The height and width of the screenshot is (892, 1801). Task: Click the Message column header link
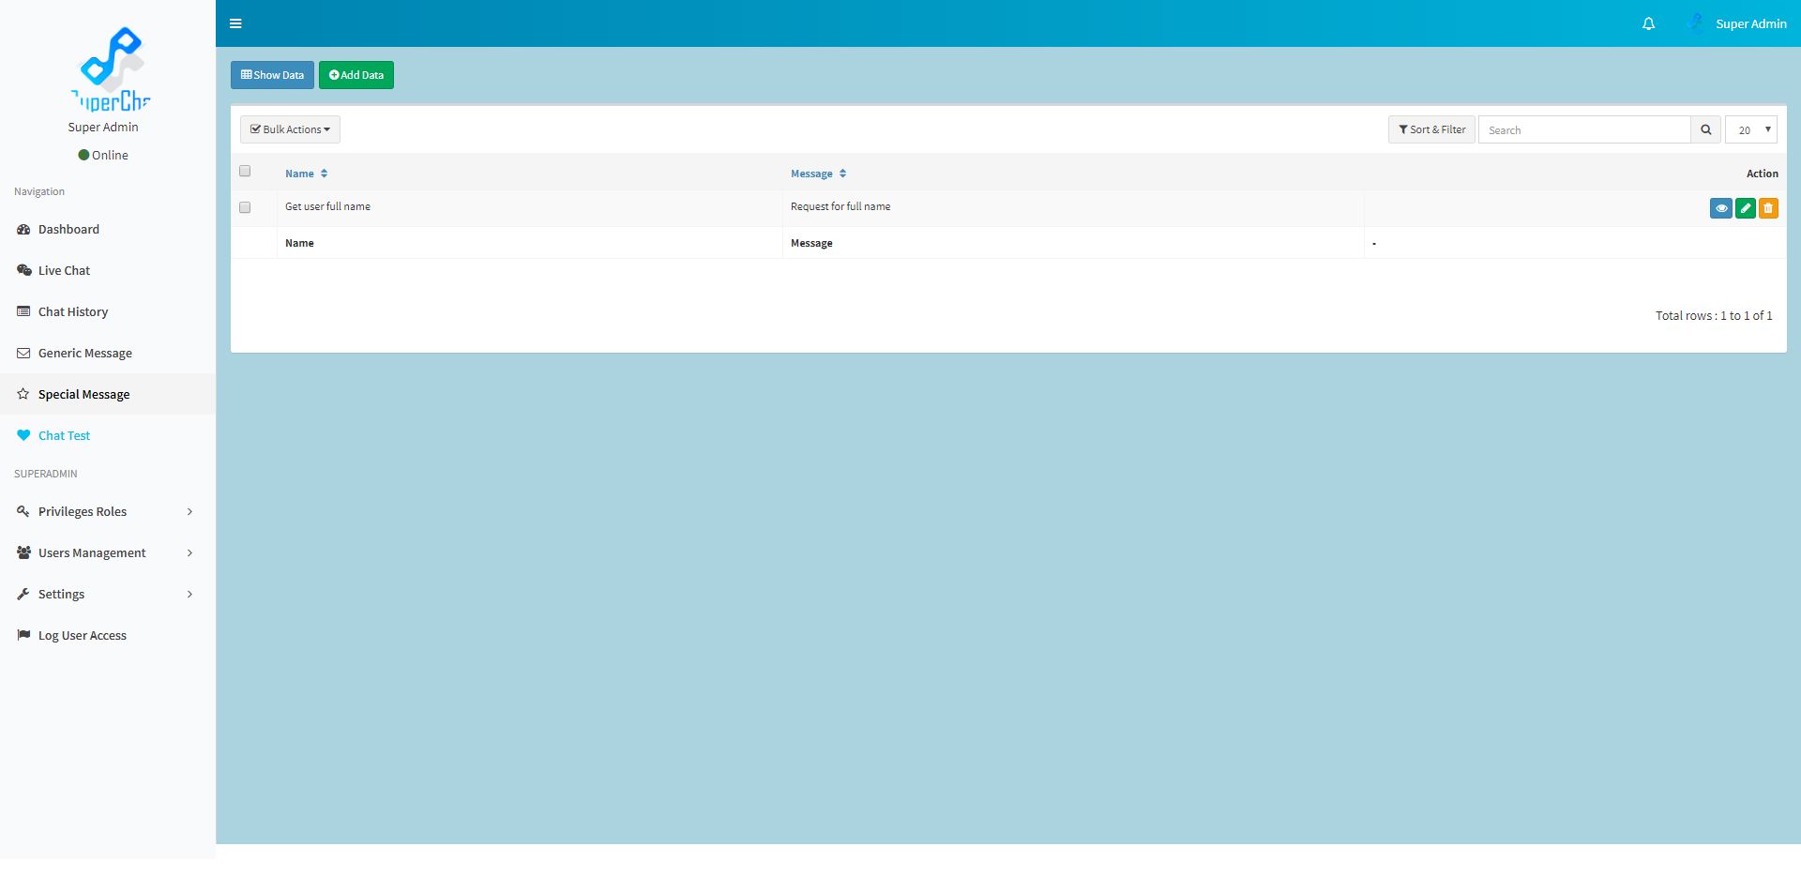pos(811,174)
